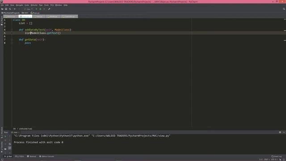This screenshot has height=161, width=286.
Task: Click the Search Everywhere magnifier icon
Action: pos(284,9)
